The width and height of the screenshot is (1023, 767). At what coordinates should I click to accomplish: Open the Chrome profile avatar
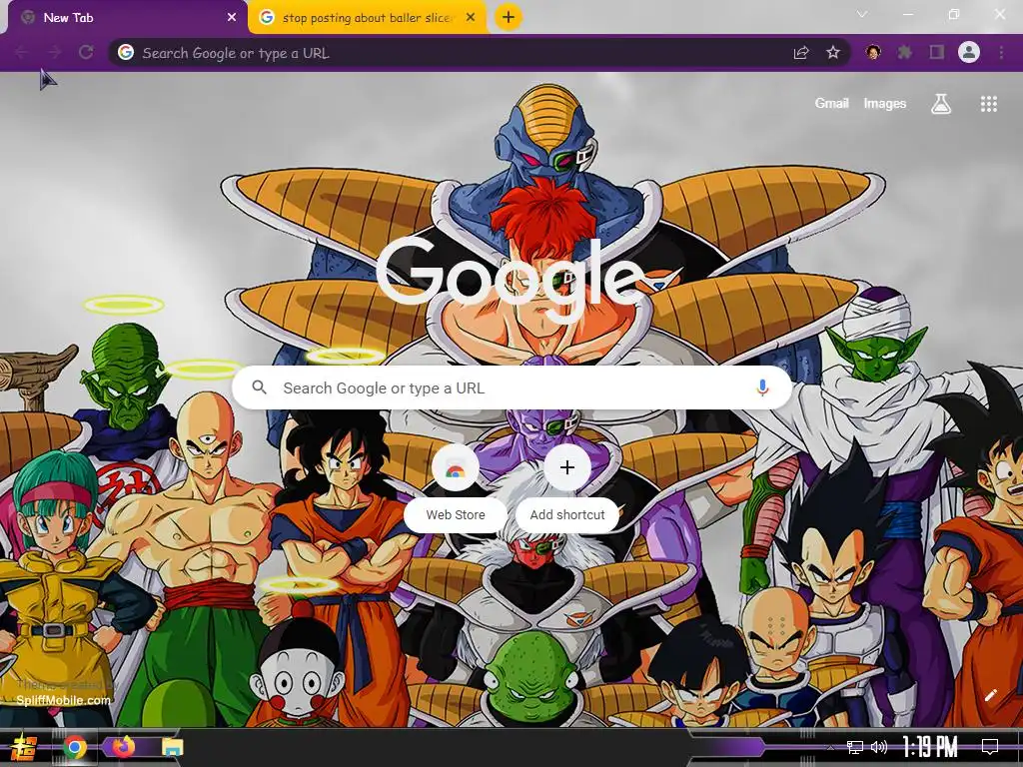pos(969,52)
